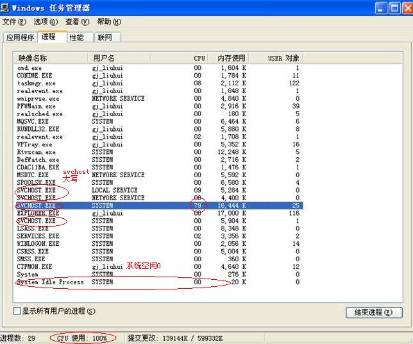This screenshot has height=344, width=413.
Task: Open the 选项(O) menu
Action: click(46, 22)
